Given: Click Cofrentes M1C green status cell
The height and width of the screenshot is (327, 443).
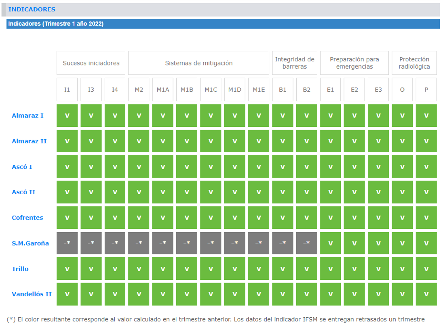Looking at the screenshot, I should (x=211, y=218).
